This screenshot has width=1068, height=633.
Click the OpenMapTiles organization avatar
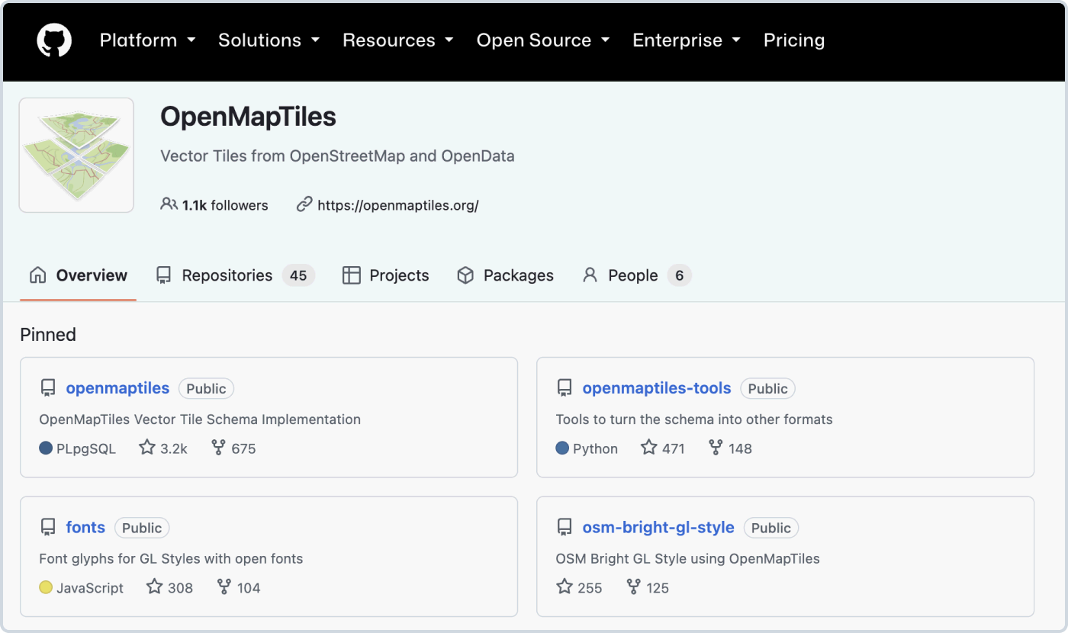pos(76,155)
